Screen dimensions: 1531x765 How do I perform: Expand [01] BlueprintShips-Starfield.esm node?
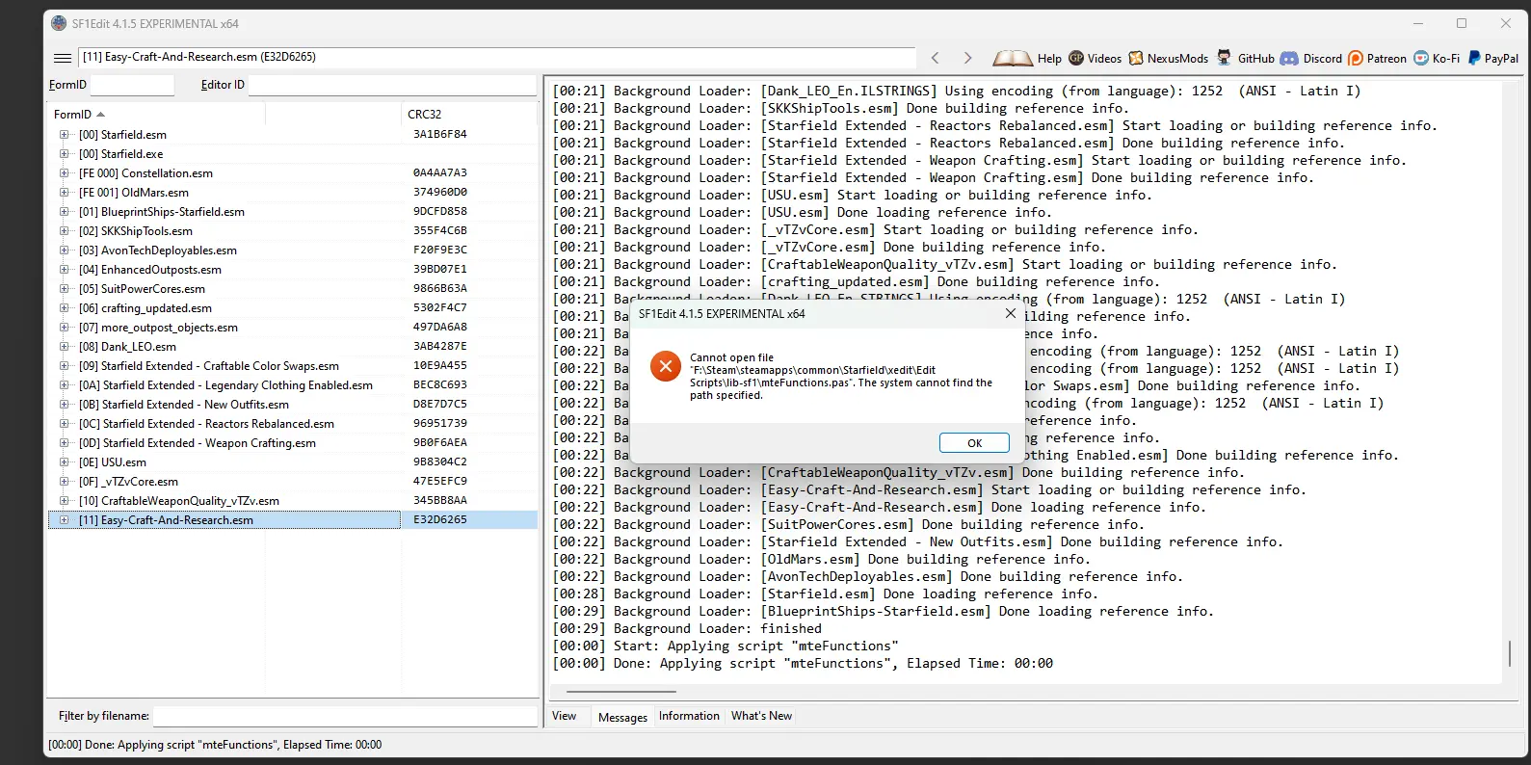(65, 212)
